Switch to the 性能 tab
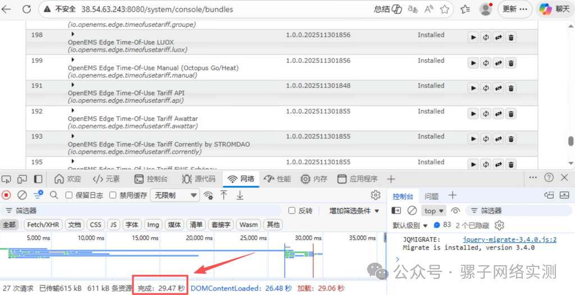The height and width of the screenshot is (295, 575). tap(277, 179)
